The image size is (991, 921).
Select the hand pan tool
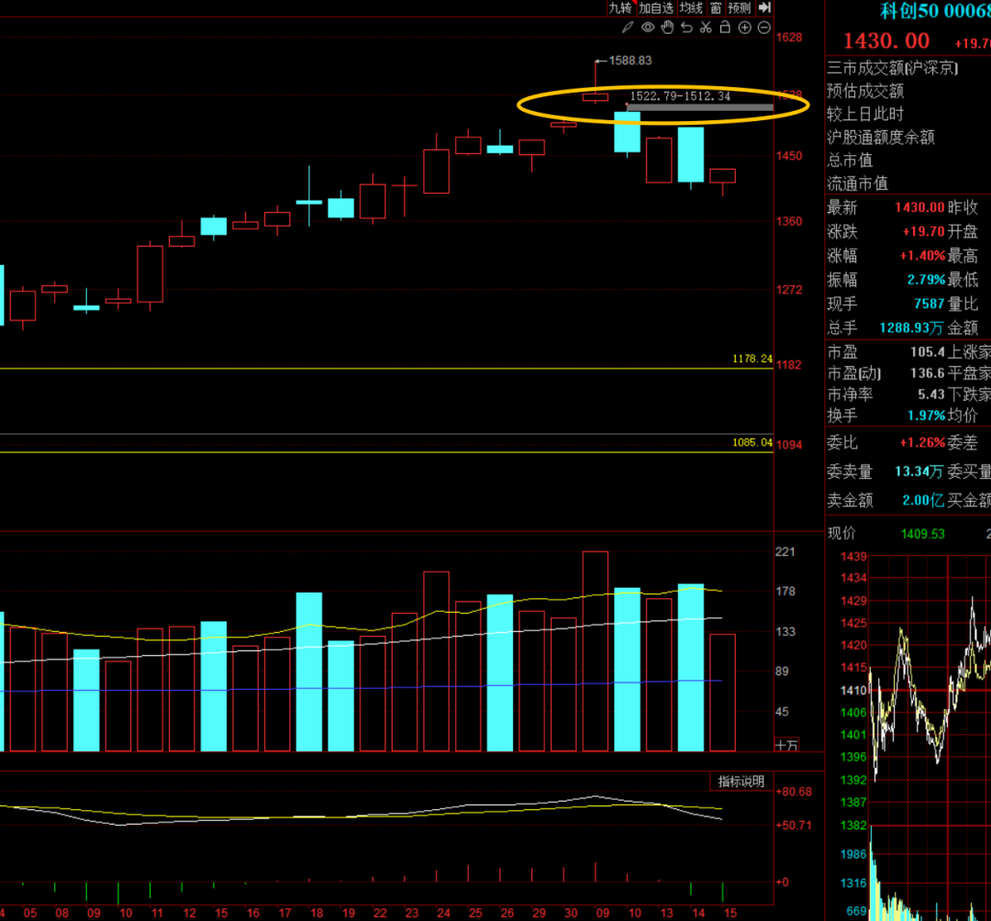click(x=667, y=28)
